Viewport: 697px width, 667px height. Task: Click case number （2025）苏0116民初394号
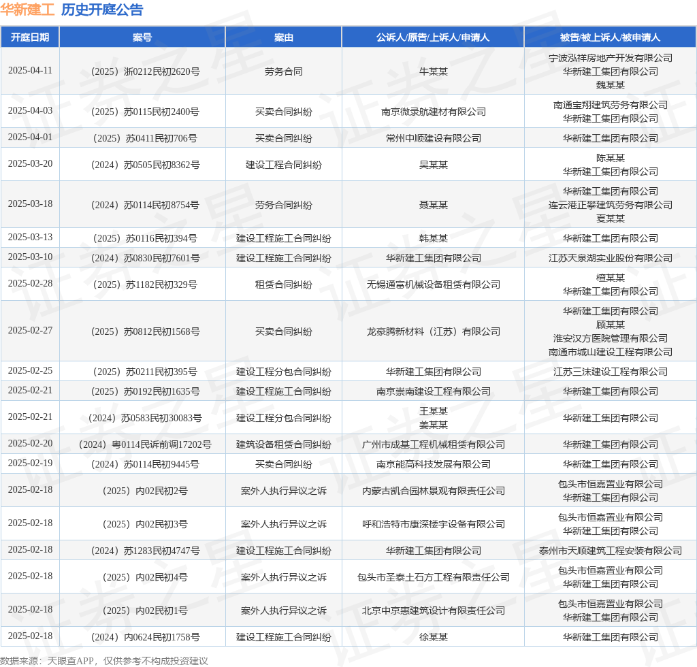pos(143,238)
